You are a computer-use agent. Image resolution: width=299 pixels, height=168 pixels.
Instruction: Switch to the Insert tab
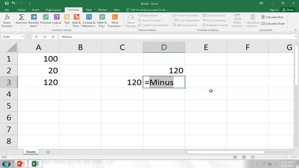coord(36,10)
